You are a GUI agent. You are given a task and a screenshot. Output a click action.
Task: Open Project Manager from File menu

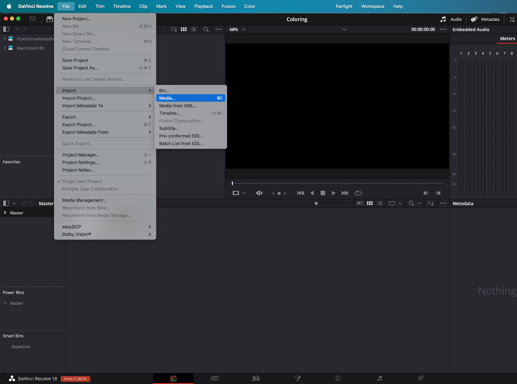(105, 155)
